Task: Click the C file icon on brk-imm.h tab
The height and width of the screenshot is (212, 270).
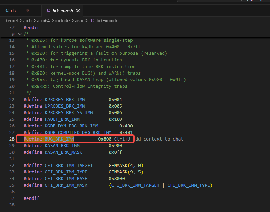Action: [48, 11]
